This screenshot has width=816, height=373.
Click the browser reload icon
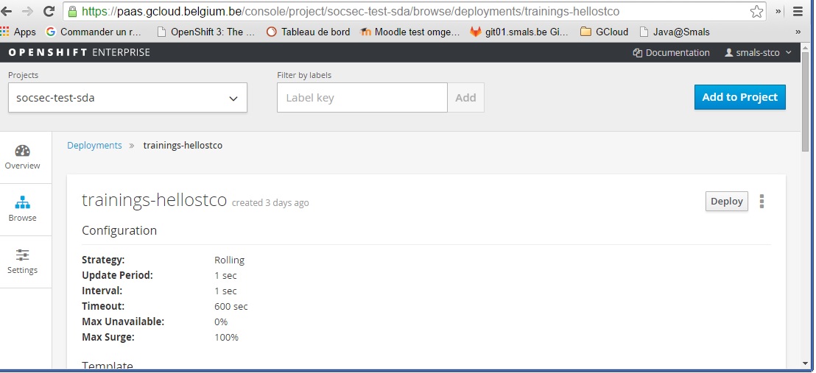tap(49, 12)
